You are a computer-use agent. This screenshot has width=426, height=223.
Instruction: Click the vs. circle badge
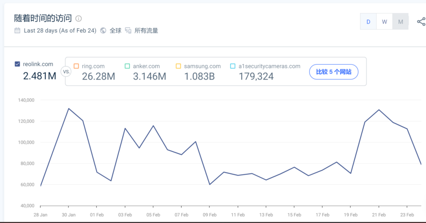pos(66,72)
